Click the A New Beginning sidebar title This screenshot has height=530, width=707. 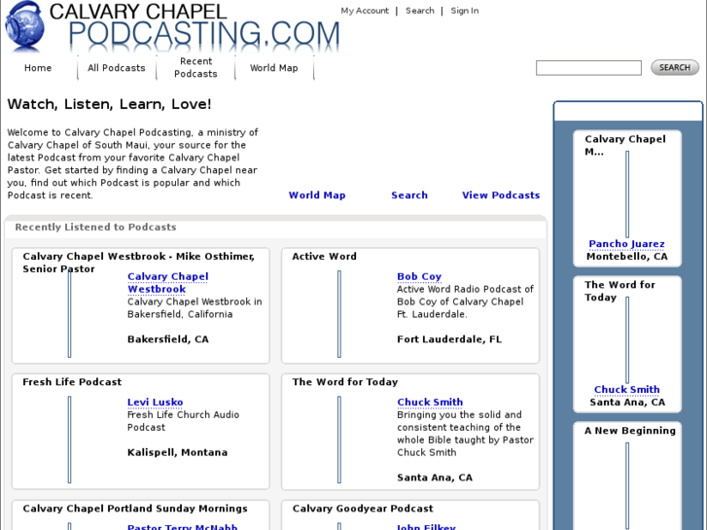tap(630, 431)
